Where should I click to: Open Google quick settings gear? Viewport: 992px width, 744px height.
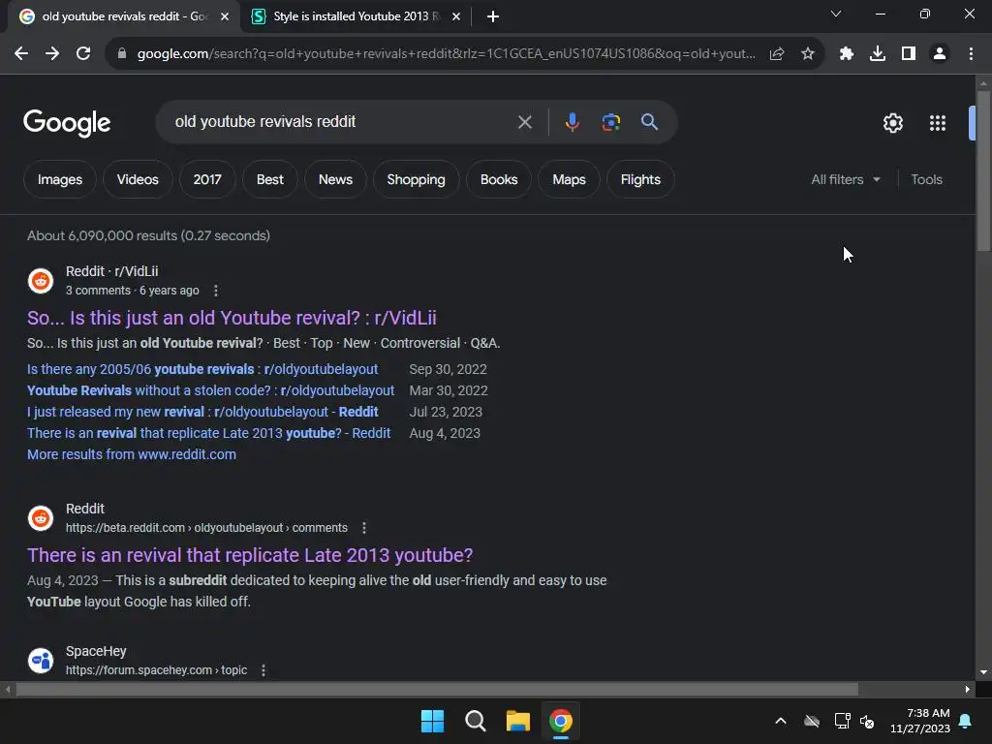(x=892, y=123)
